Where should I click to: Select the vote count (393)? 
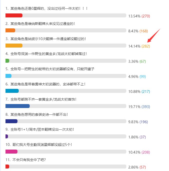[x=146, y=107]
